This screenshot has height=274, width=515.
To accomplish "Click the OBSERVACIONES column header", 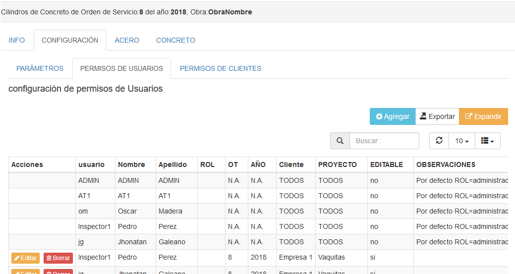I will [446, 164].
